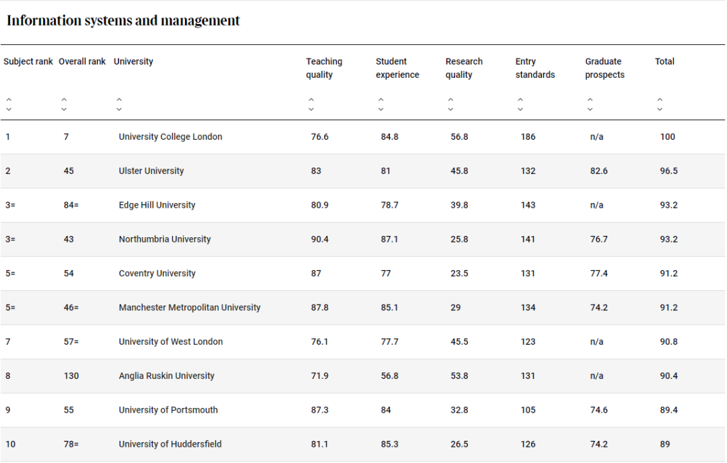The height and width of the screenshot is (463, 727).
Task: Click the up arrow under University column
Action: tap(119, 100)
